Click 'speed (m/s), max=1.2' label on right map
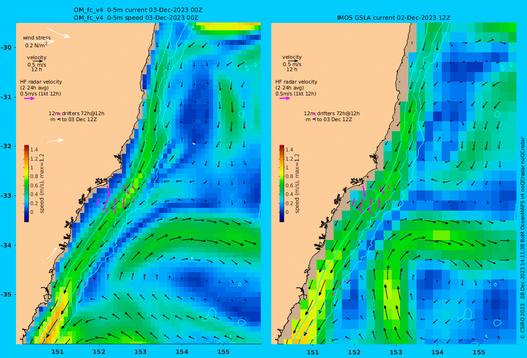Screen dimensions: 527x358 (x=297, y=184)
